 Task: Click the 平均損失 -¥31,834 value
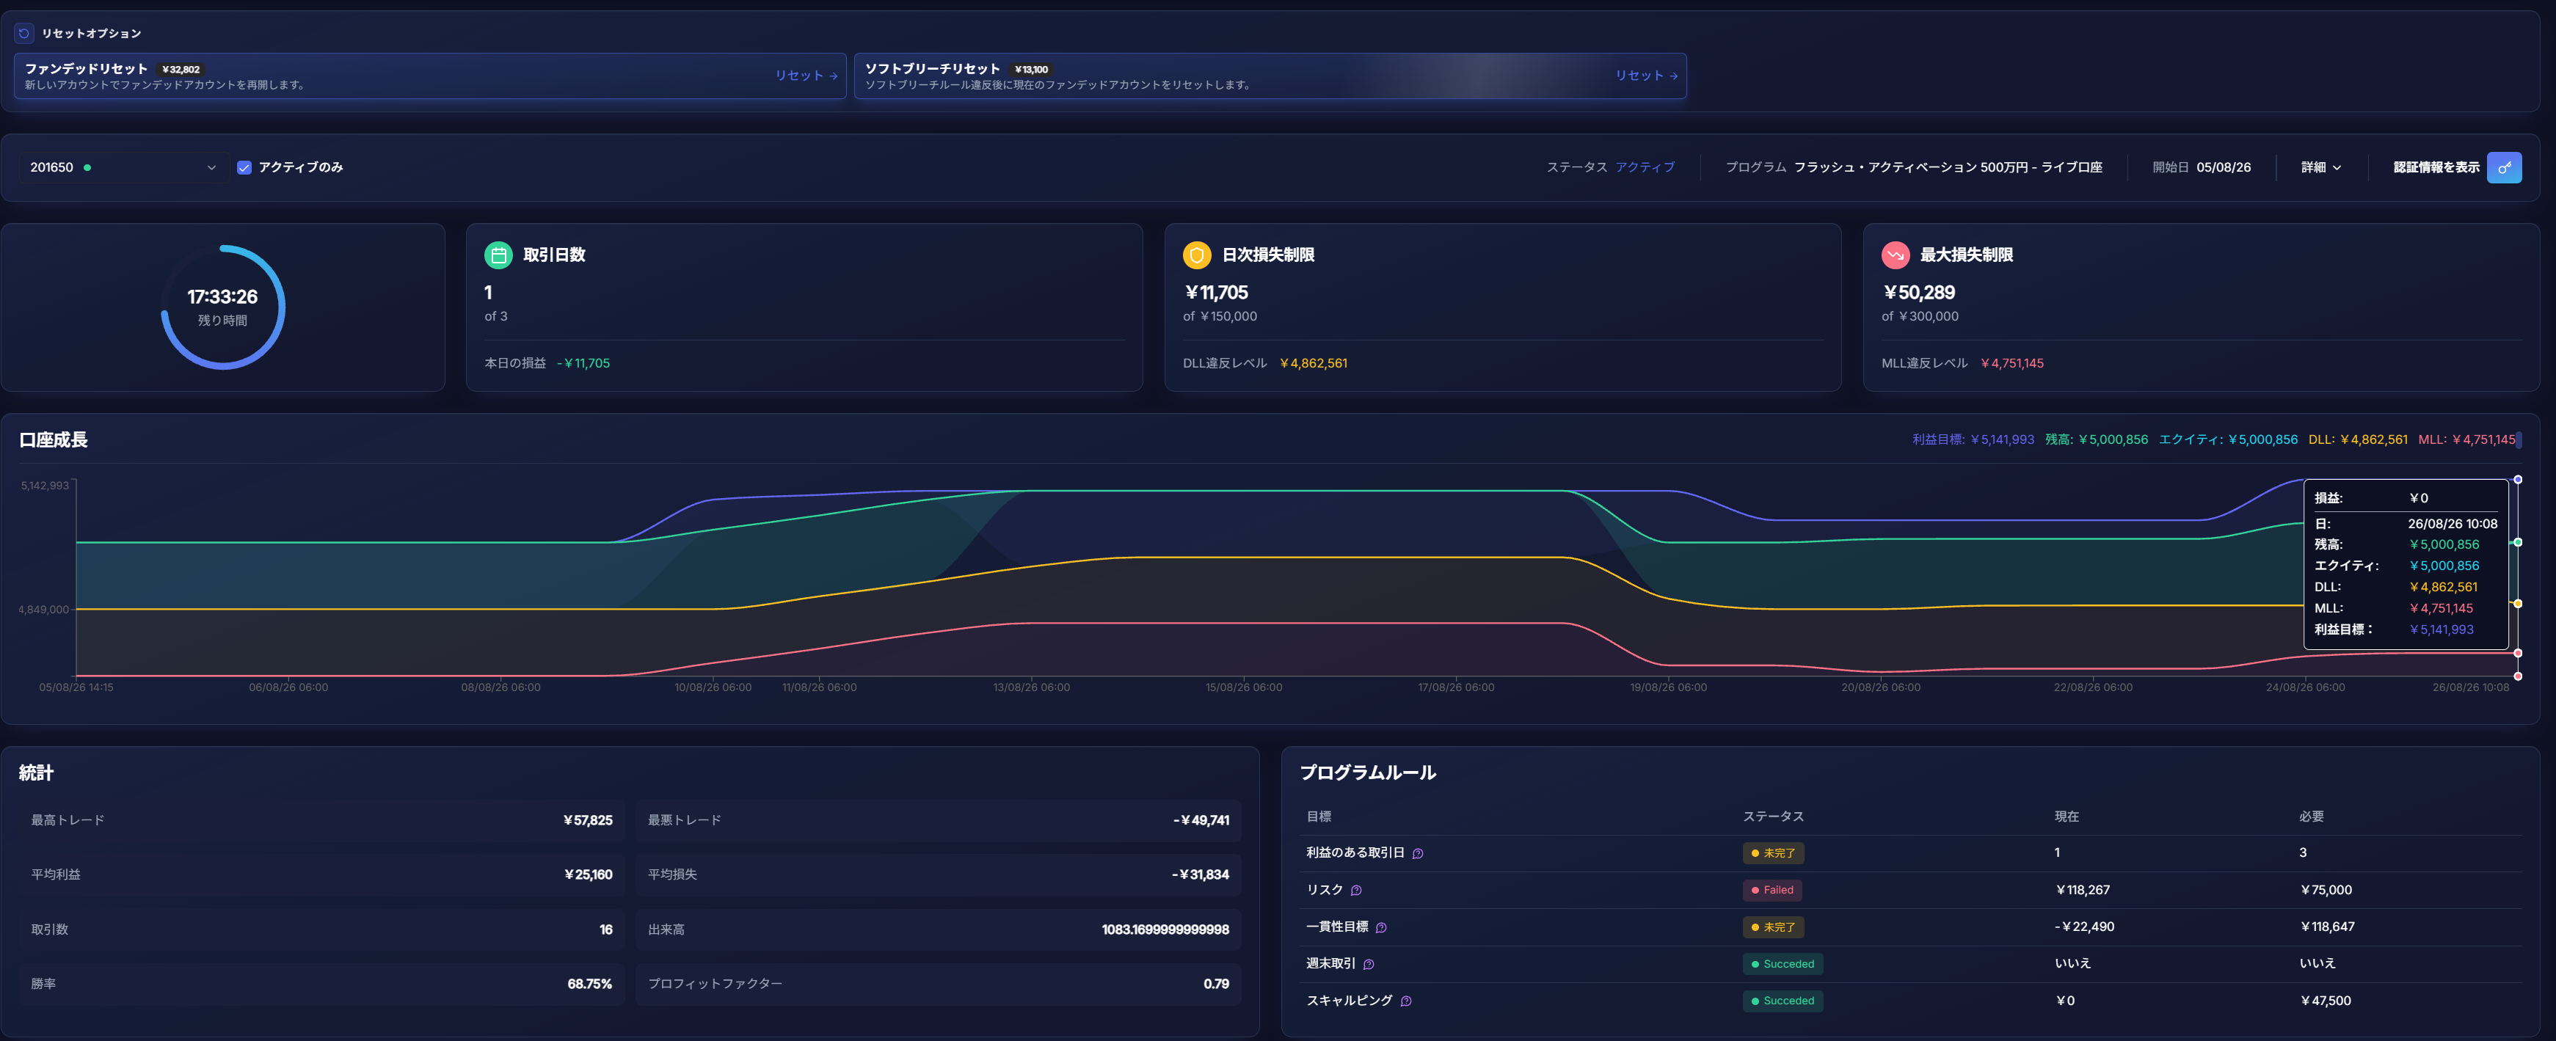click(x=1201, y=874)
